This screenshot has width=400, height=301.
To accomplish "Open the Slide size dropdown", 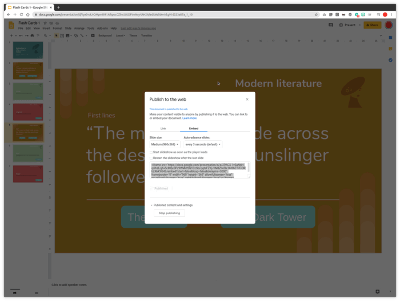I will click(x=165, y=144).
